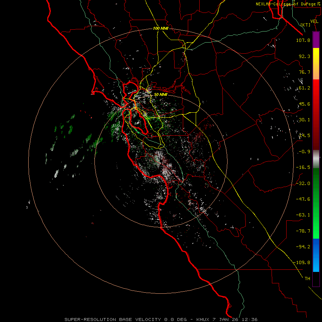Click the -94.2 velocity scale value

[303, 247]
